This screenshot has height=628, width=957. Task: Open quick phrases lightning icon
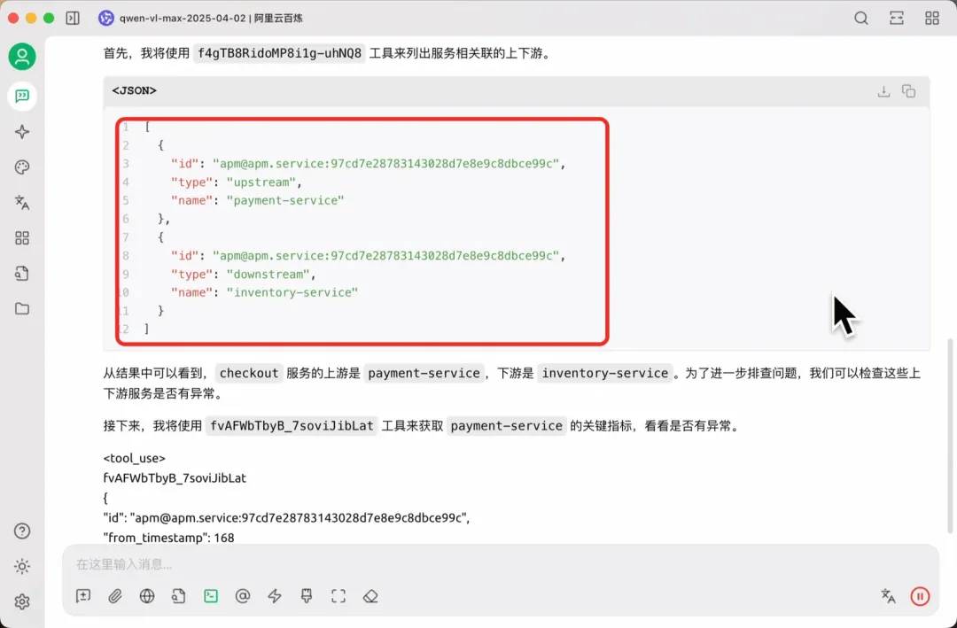275,596
